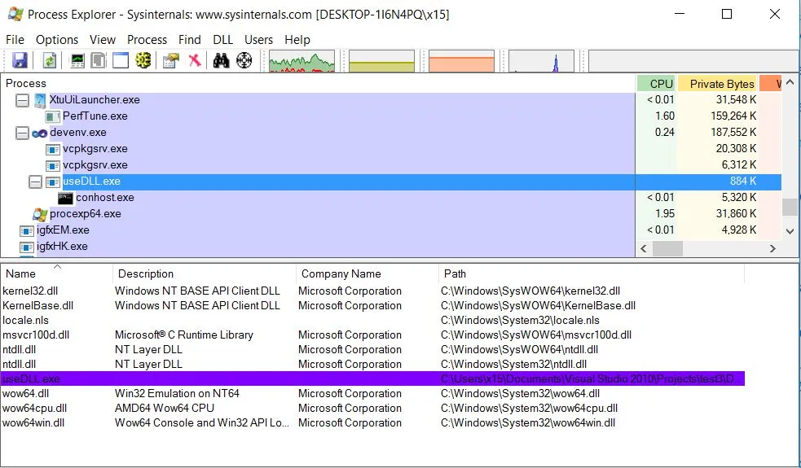Sort DLL list by Name column header
Image resolution: width=801 pixels, height=468 pixels.
pyautogui.click(x=56, y=273)
